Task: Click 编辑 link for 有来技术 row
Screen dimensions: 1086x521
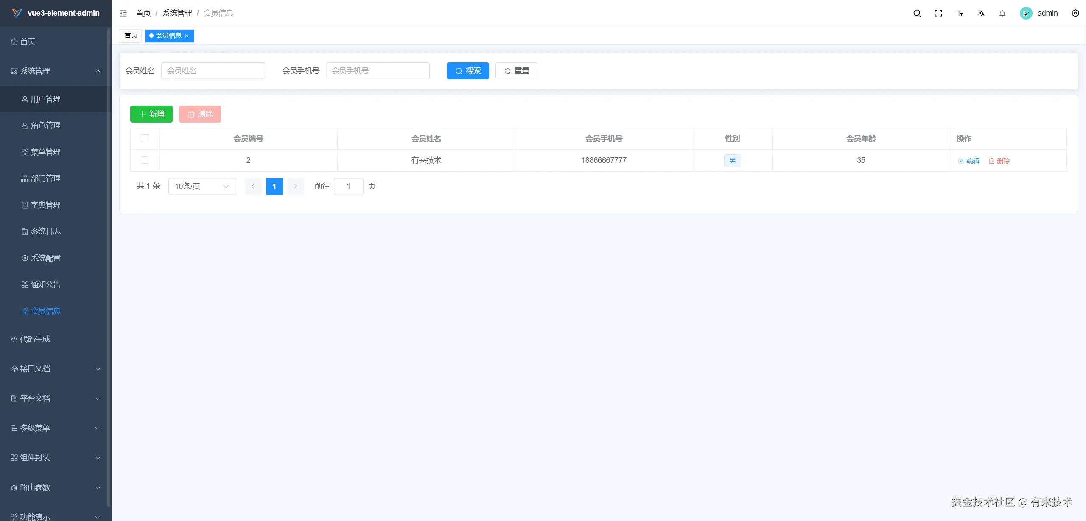Action: pyautogui.click(x=969, y=161)
